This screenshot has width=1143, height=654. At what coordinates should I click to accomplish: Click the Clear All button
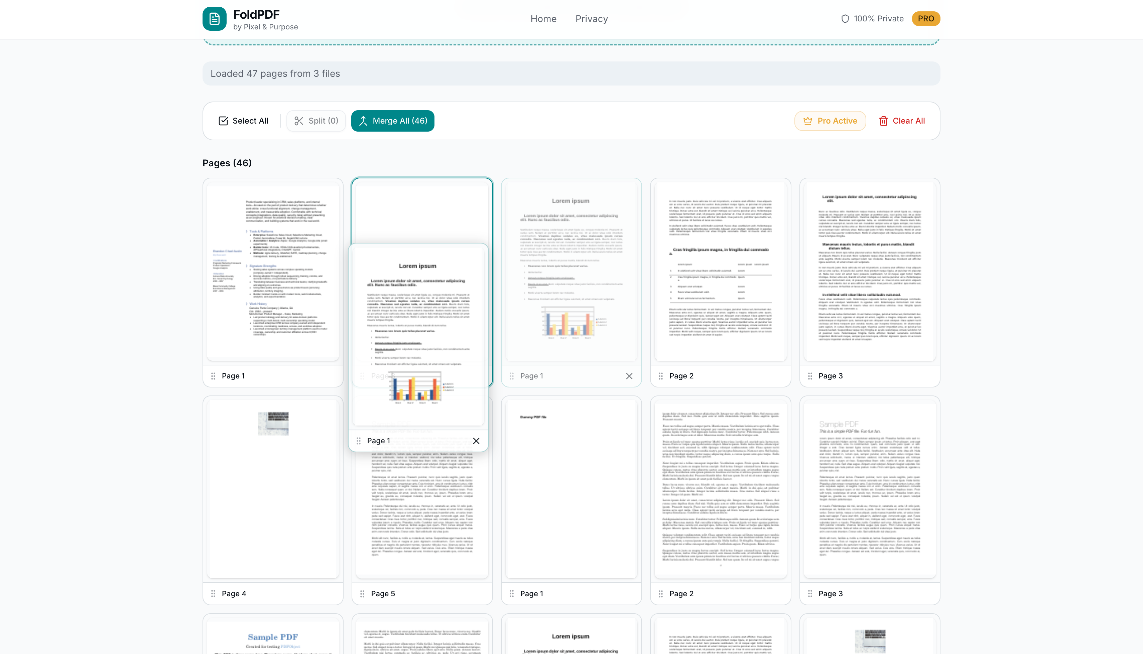(902, 120)
